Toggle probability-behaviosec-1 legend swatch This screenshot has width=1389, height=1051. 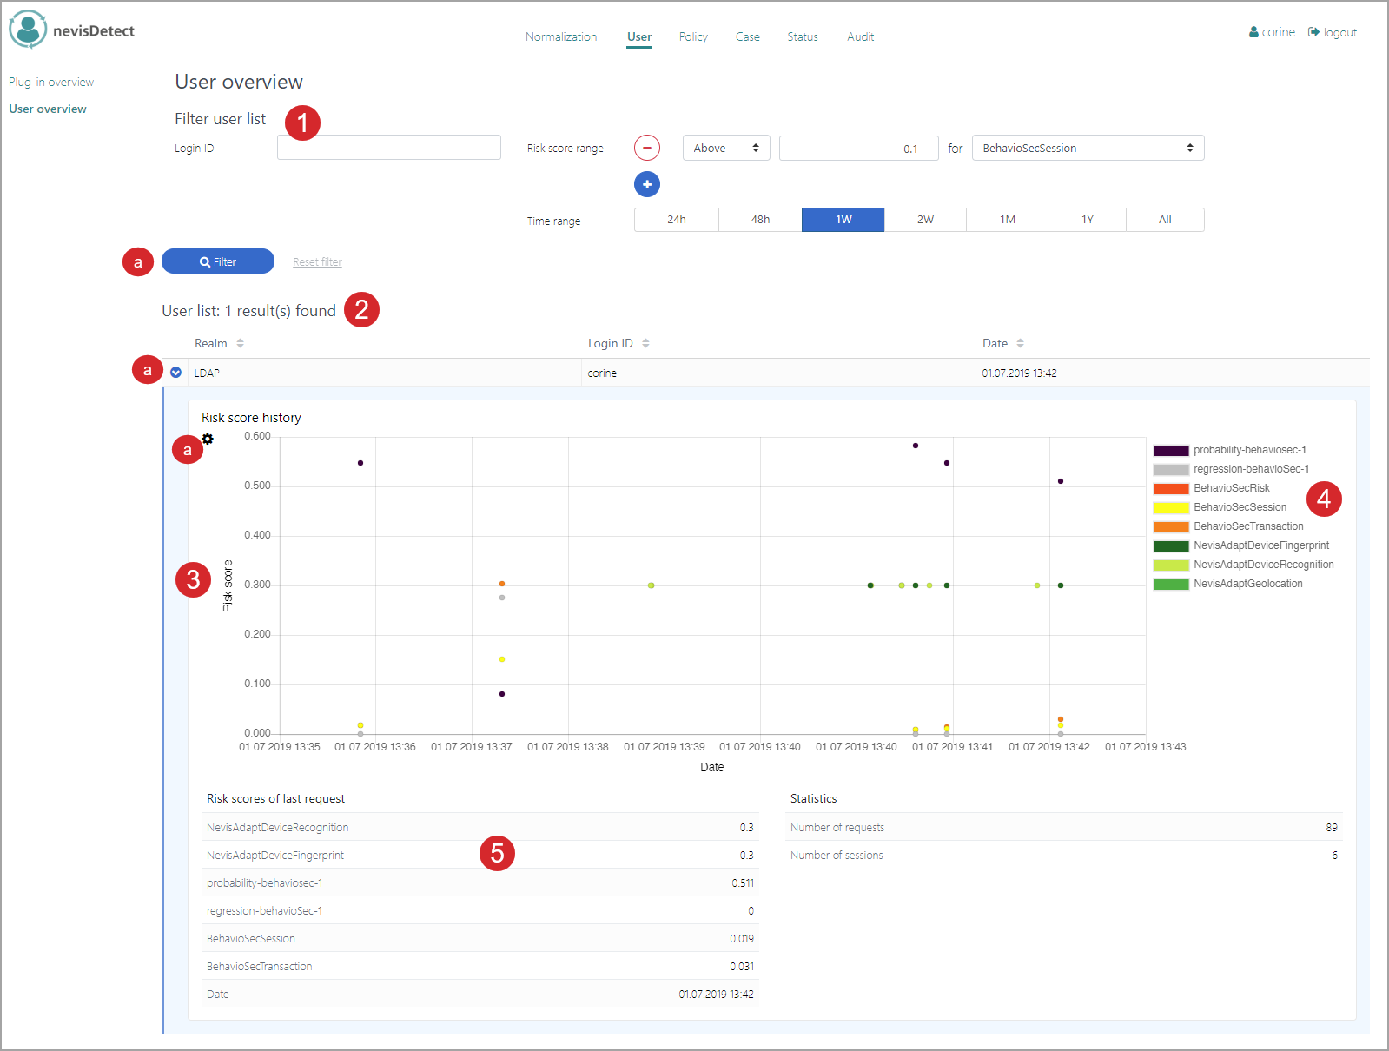point(1171,450)
